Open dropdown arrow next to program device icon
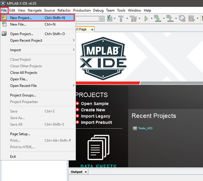Screen dimensions: 203x181 164,18
